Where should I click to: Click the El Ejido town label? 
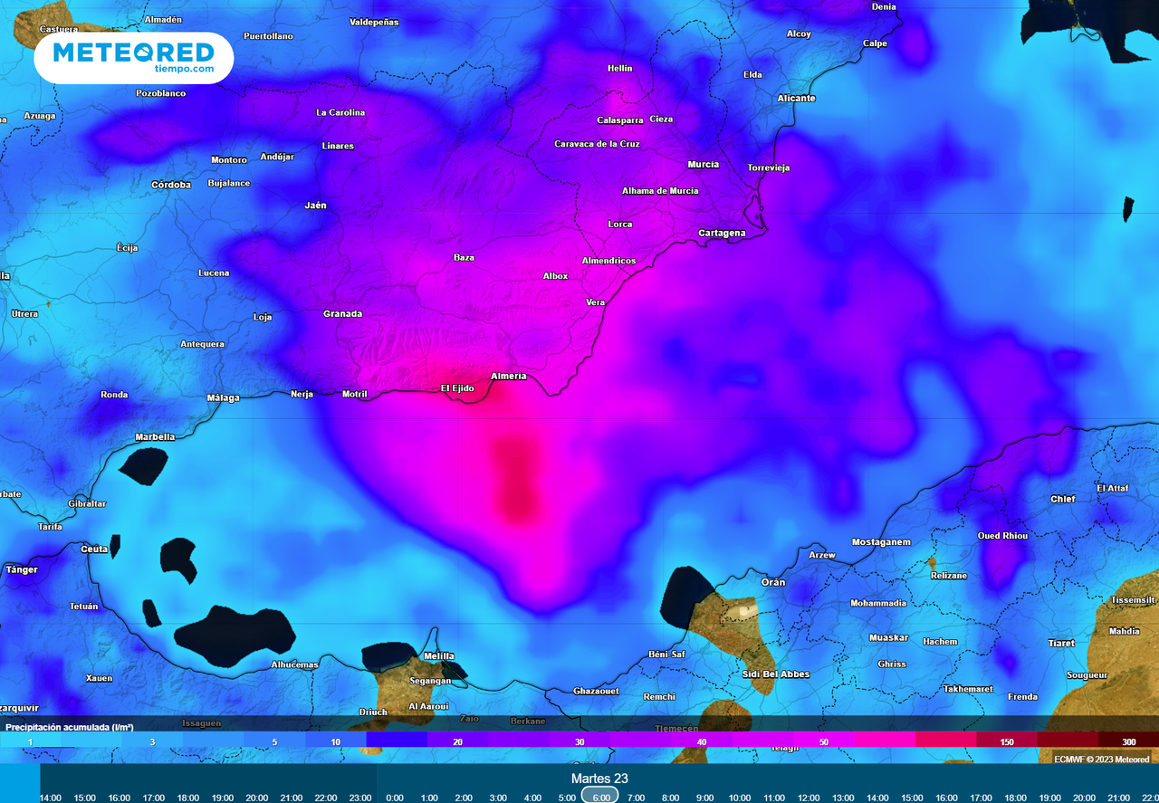[x=457, y=388]
